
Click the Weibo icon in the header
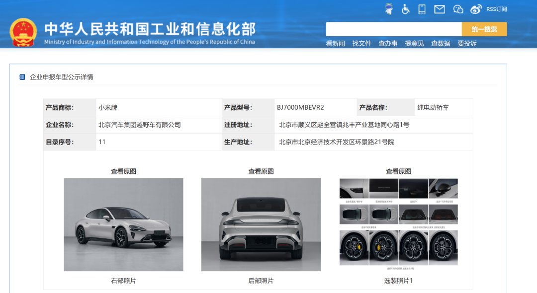(476, 8)
